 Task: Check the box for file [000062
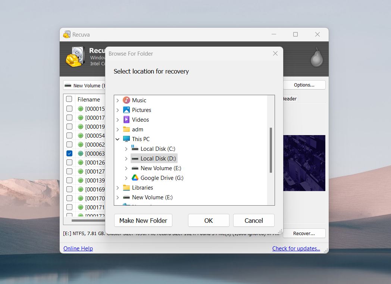[69, 145]
